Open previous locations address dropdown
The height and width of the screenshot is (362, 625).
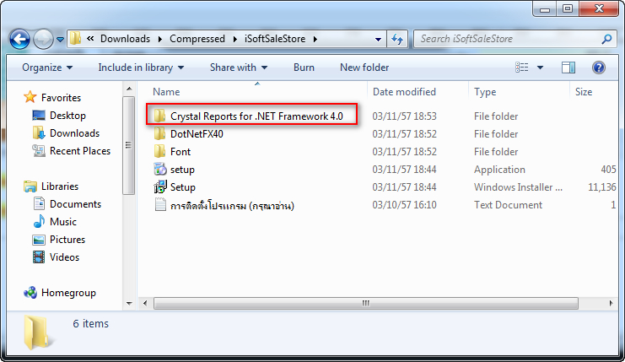[378, 39]
